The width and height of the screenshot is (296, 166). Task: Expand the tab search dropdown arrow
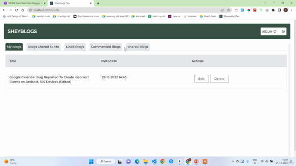pos(265,3)
